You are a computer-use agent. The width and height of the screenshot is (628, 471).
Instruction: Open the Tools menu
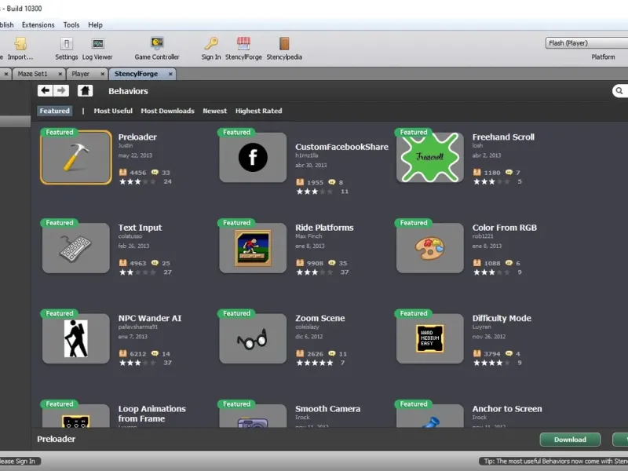click(71, 25)
